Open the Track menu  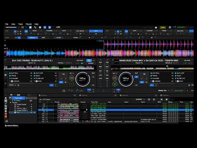point(21,24)
